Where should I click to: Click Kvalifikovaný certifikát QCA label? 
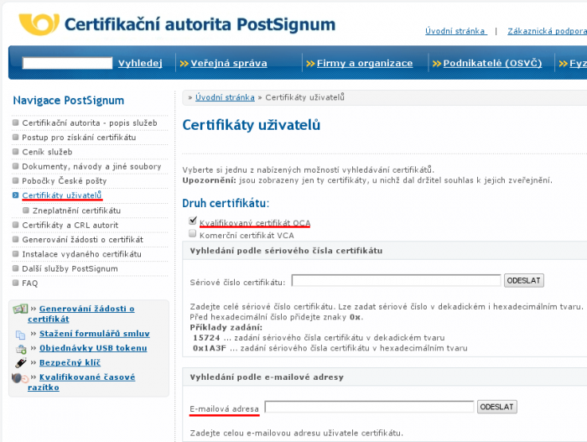pyautogui.click(x=255, y=223)
